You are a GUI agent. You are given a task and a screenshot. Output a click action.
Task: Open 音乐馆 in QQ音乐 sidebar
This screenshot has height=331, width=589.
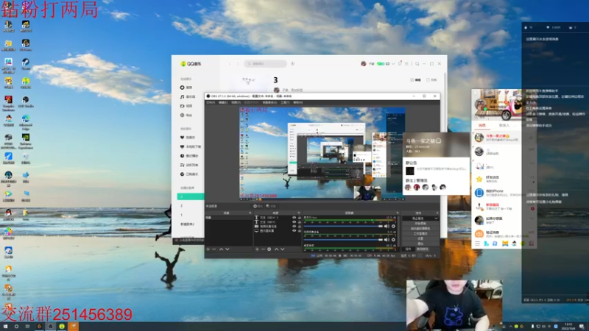coord(188,96)
